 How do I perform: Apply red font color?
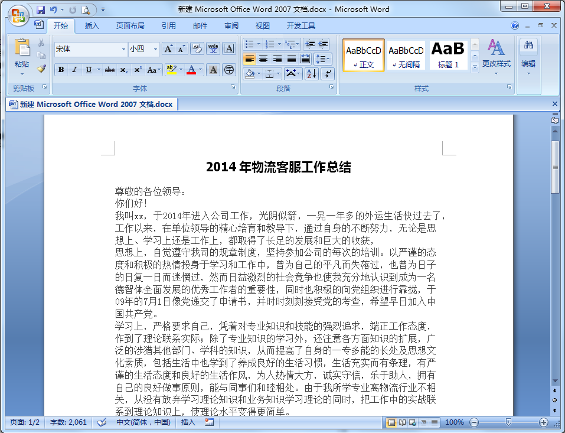(x=191, y=70)
